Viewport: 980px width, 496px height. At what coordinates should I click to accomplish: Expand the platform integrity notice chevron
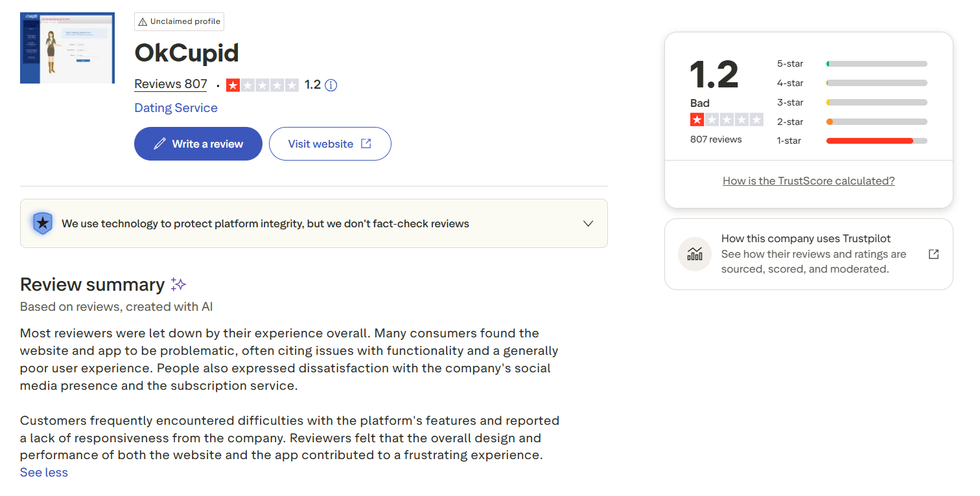click(588, 223)
